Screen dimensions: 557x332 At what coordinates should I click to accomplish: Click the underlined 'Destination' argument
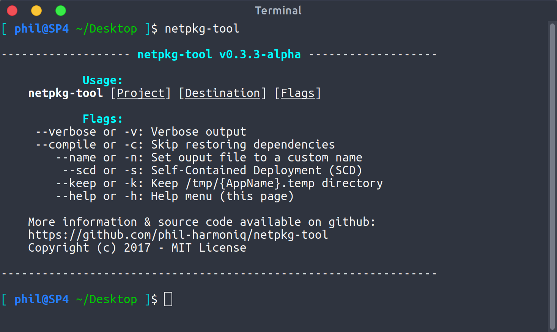click(222, 93)
